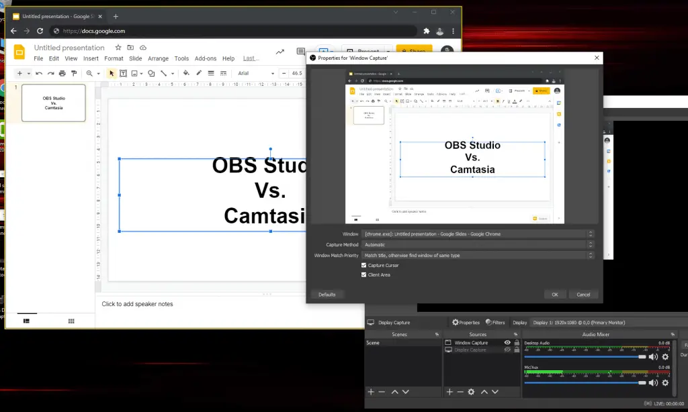Click the move to folder icon
Viewport: 688px width, 412px height.
130,48
